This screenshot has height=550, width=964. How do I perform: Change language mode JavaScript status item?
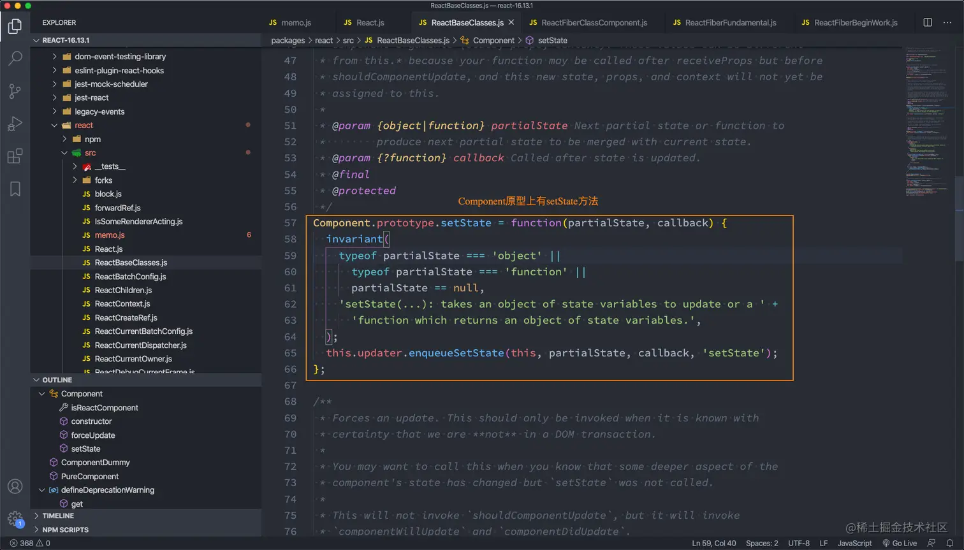coord(854,543)
